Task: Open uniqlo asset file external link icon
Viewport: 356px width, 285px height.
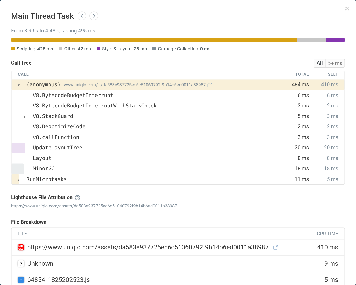Action: point(276,247)
